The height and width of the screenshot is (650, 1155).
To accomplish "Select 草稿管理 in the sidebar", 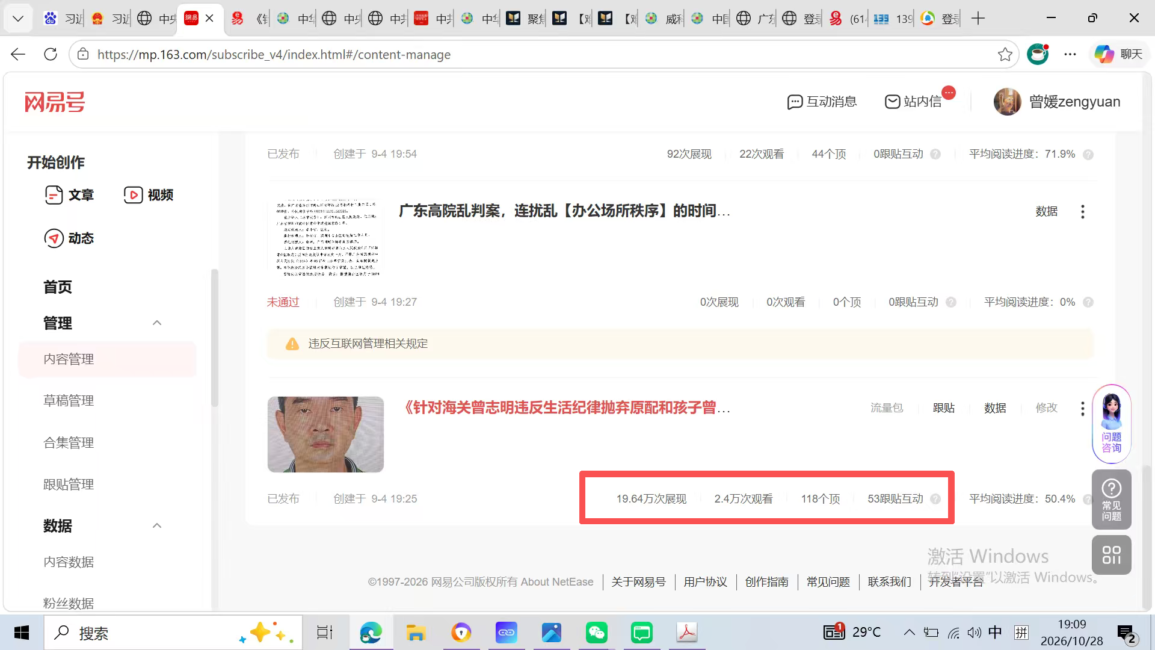I will (x=69, y=401).
